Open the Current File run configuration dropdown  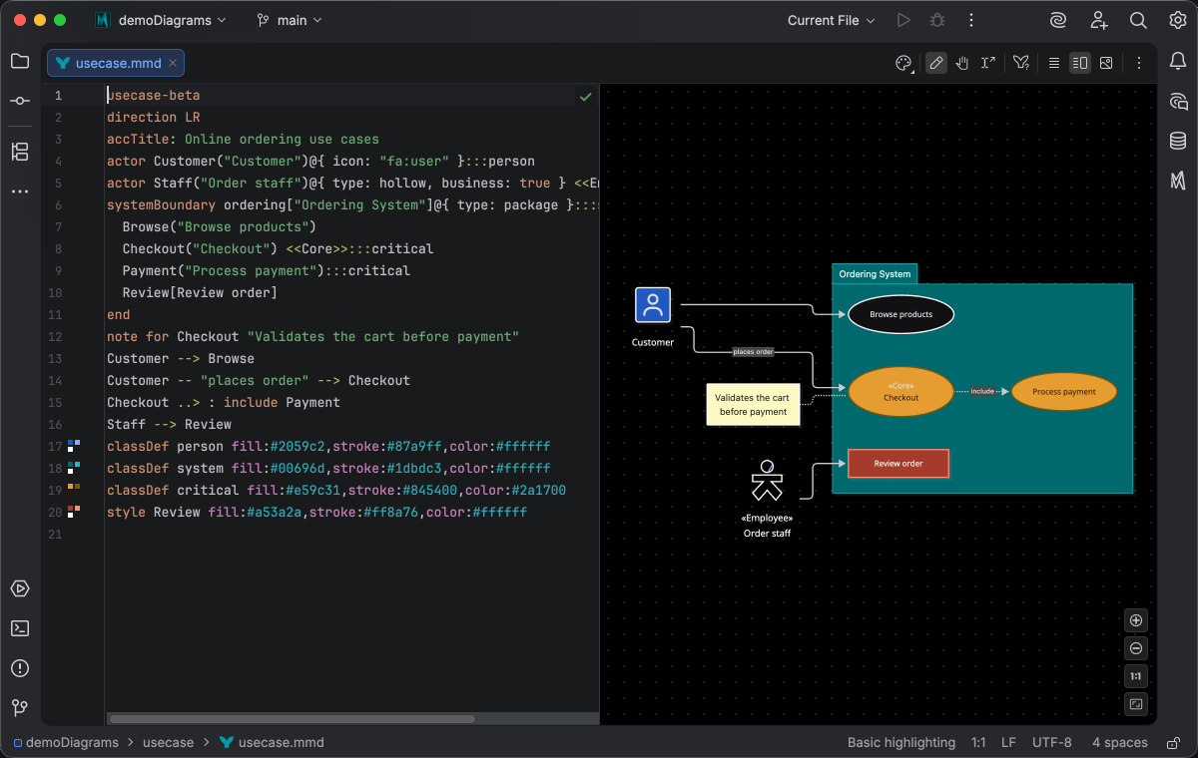click(831, 20)
